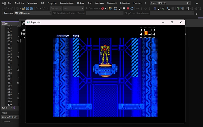Click the thread flag icon
The height and width of the screenshot is (127, 203).
[x=126, y=13]
